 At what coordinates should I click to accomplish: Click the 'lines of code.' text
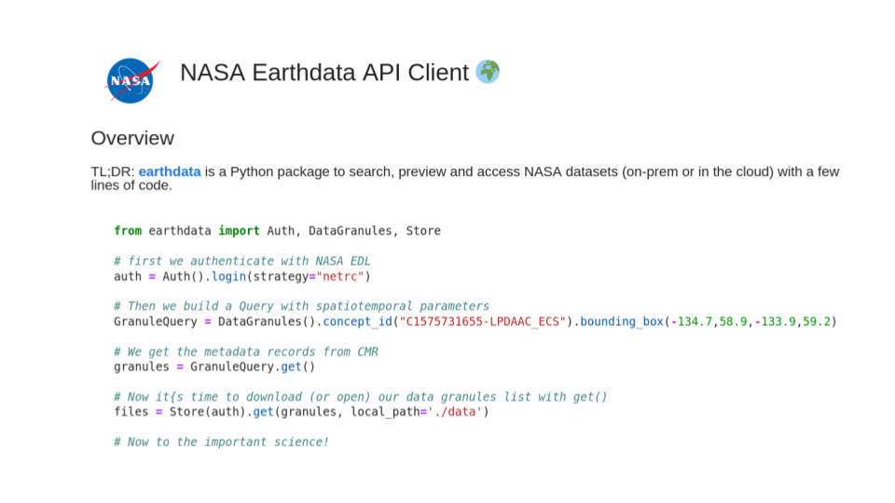pos(131,185)
